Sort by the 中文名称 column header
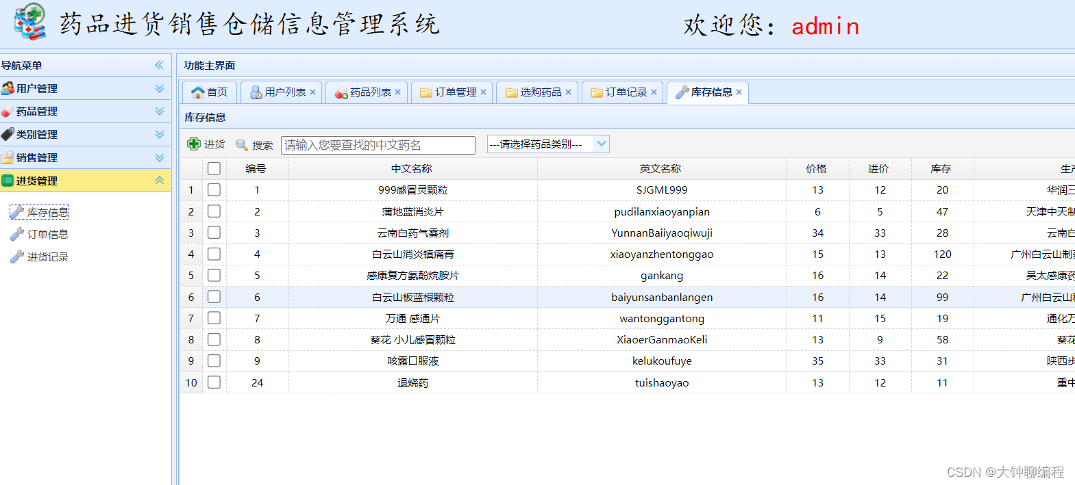 click(412, 169)
